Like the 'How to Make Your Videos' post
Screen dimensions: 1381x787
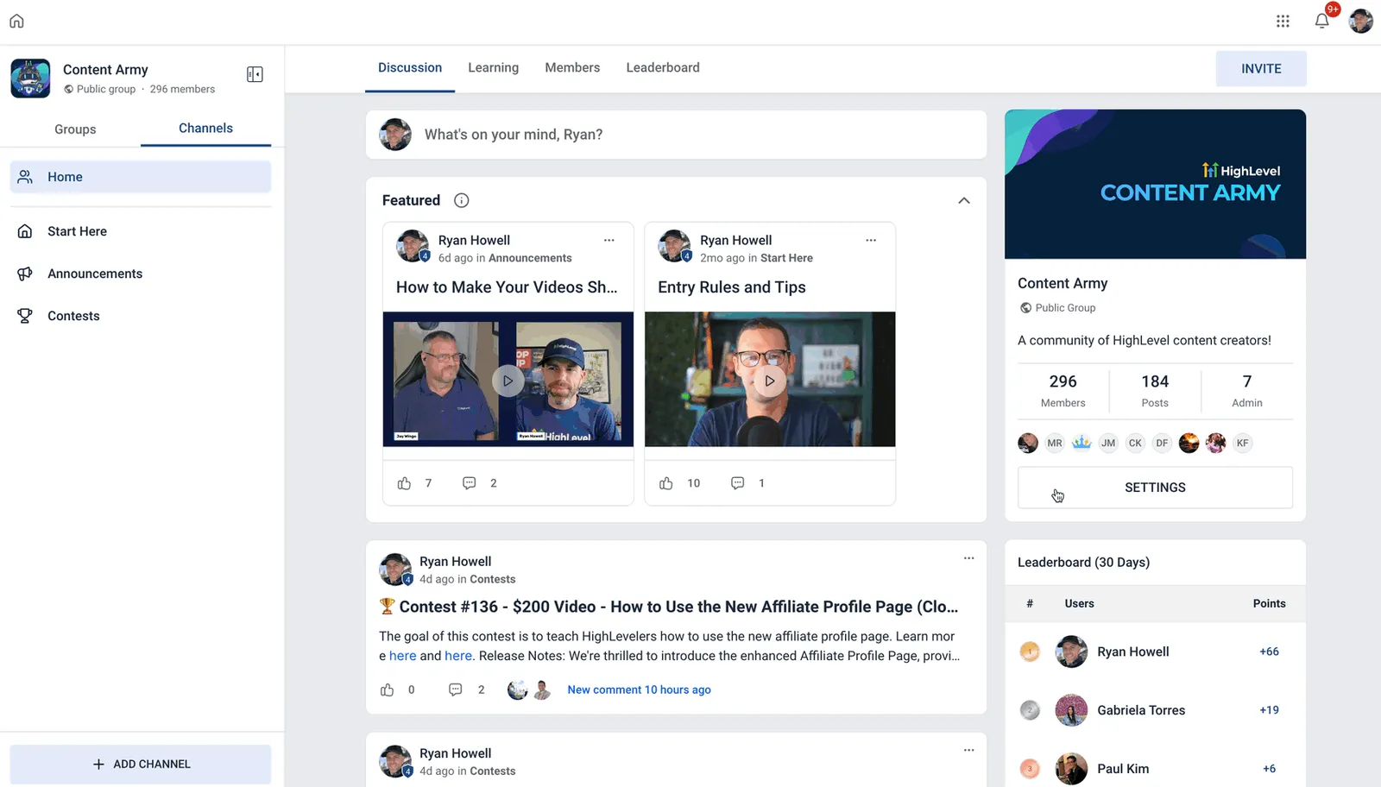coord(404,483)
